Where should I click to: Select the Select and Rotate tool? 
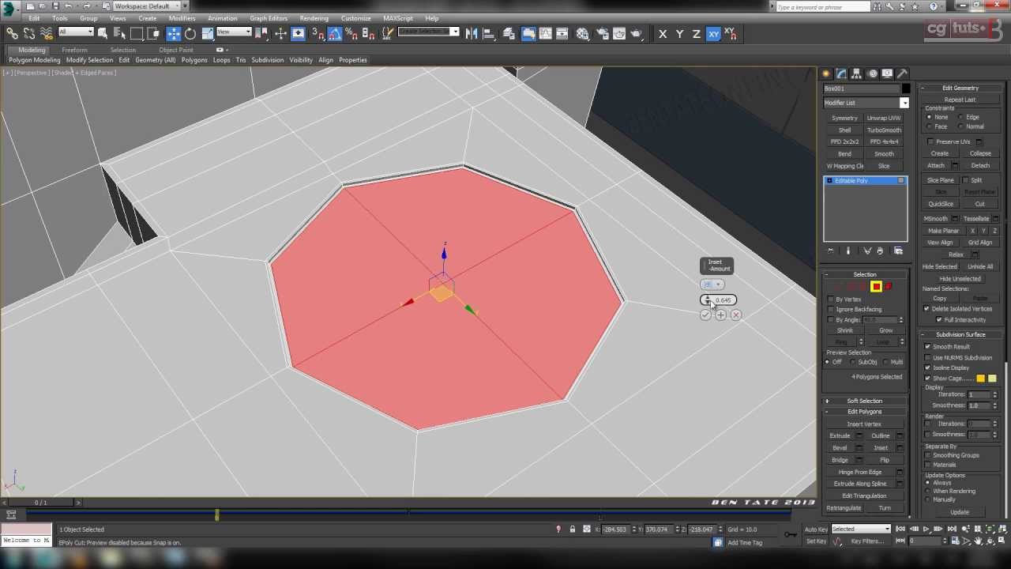(x=190, y=33)
